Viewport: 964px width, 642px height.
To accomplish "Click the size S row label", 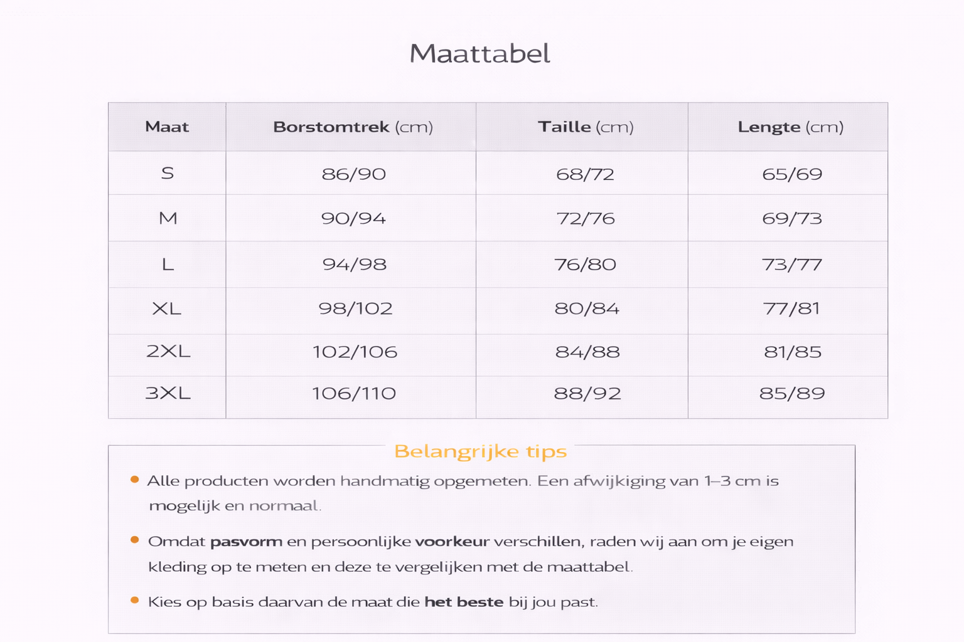I will 168,173.
